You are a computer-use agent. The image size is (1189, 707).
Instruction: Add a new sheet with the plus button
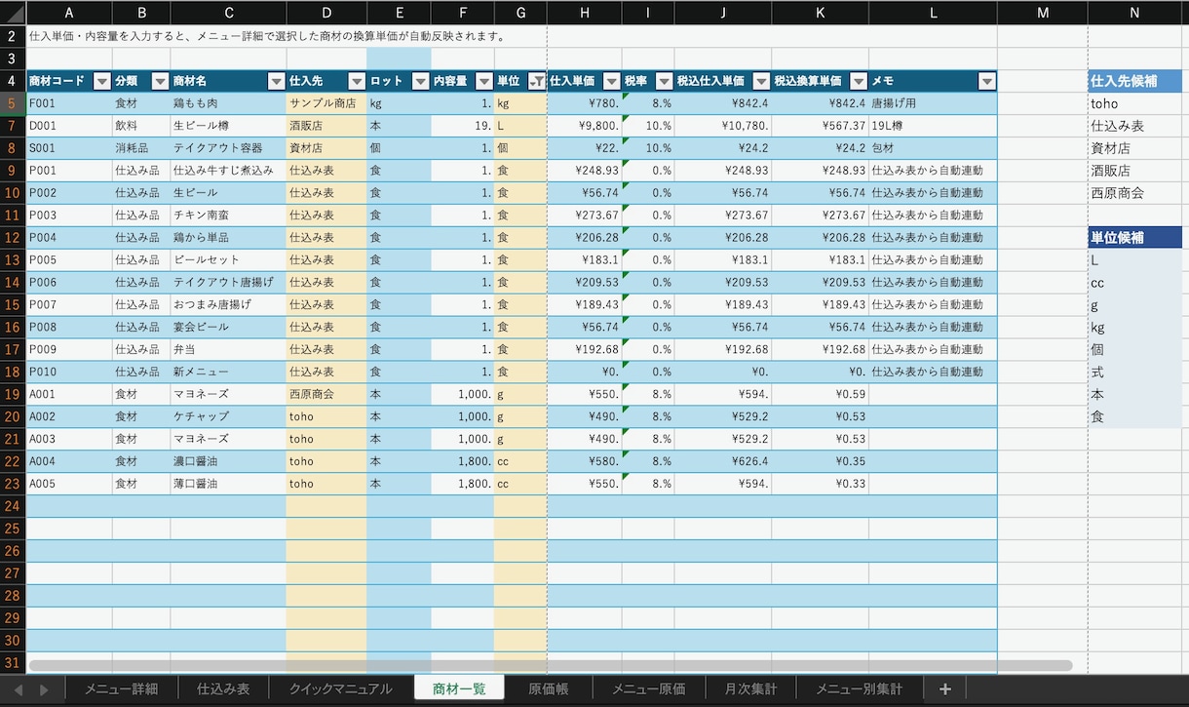(x=944, y=688)
